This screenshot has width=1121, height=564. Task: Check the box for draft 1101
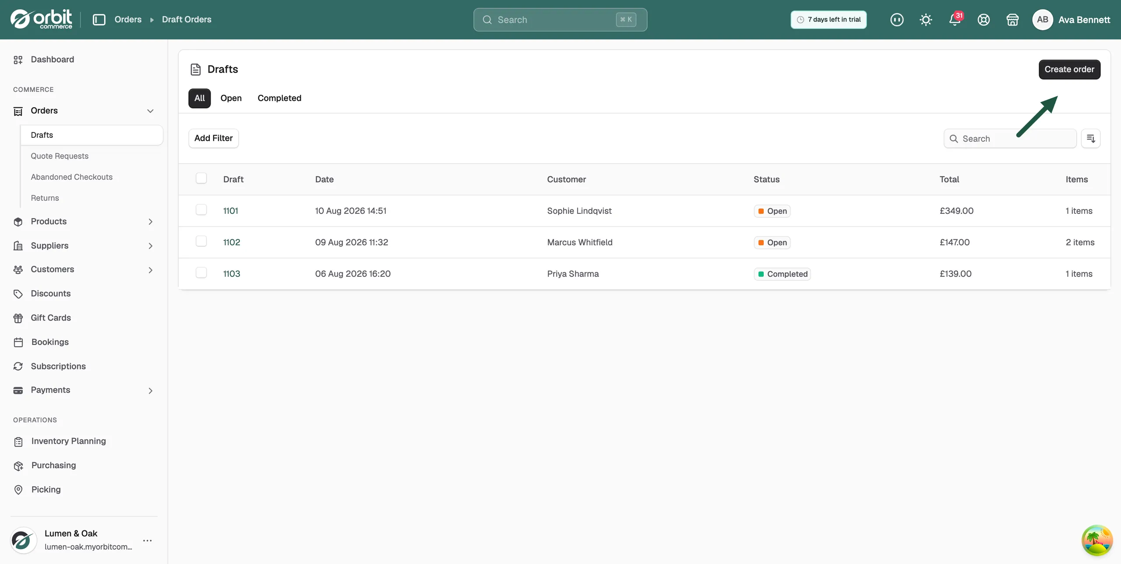click(x=201, y=210)
